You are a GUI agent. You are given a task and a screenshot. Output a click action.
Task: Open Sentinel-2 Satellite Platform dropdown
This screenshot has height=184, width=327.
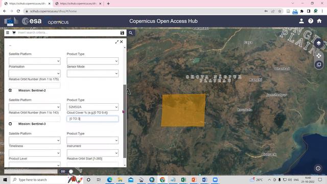(35, 107)
